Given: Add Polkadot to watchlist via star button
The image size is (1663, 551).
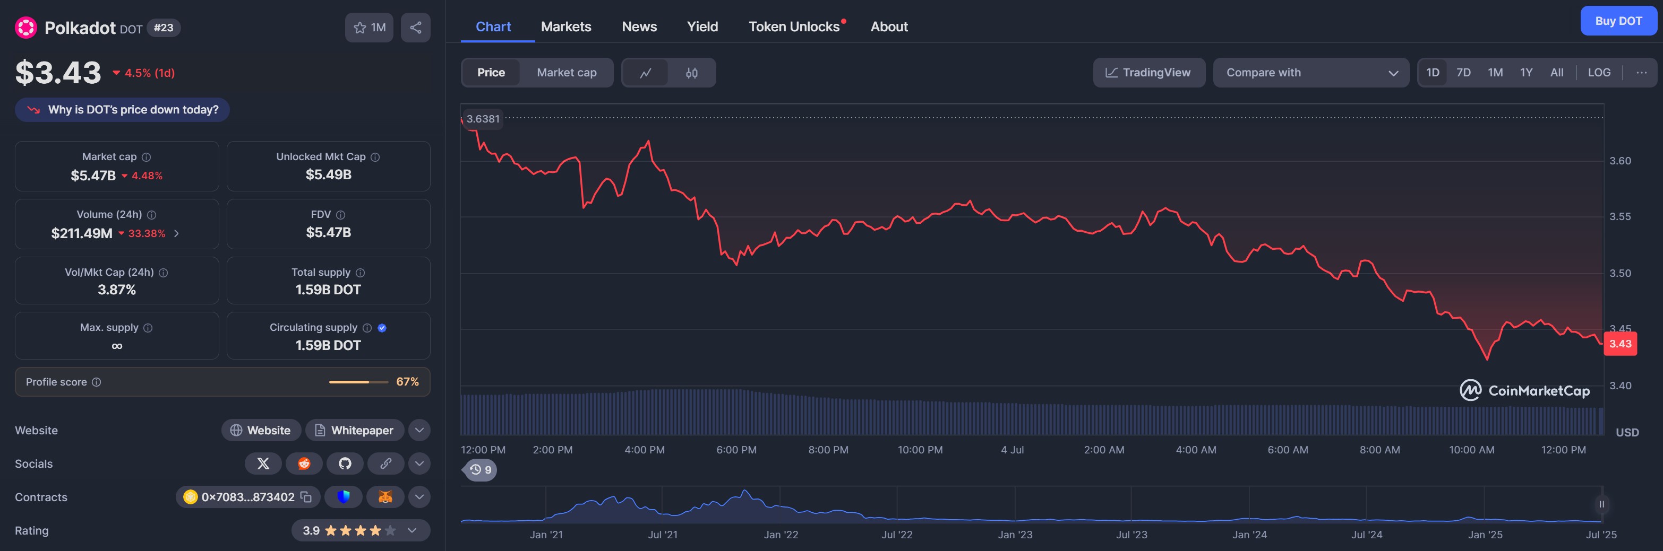Looking at the screenshot, I should click(368, 28).
